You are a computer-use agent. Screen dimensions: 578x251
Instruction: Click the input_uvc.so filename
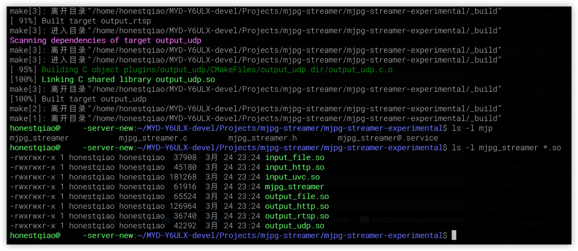(x=292, y=177)
